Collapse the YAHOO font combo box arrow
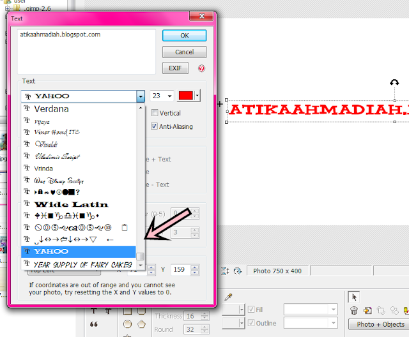Screen dimensions: 409x337 pos(141,96)
